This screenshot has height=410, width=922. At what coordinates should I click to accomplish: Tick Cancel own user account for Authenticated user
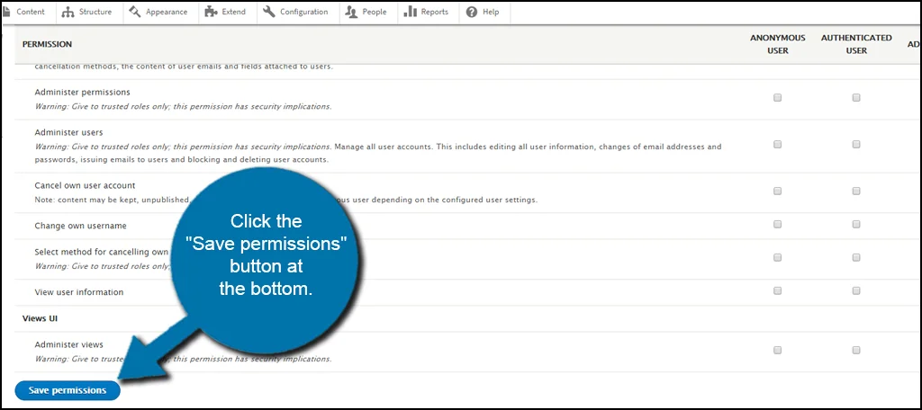(x=856, y=191)
